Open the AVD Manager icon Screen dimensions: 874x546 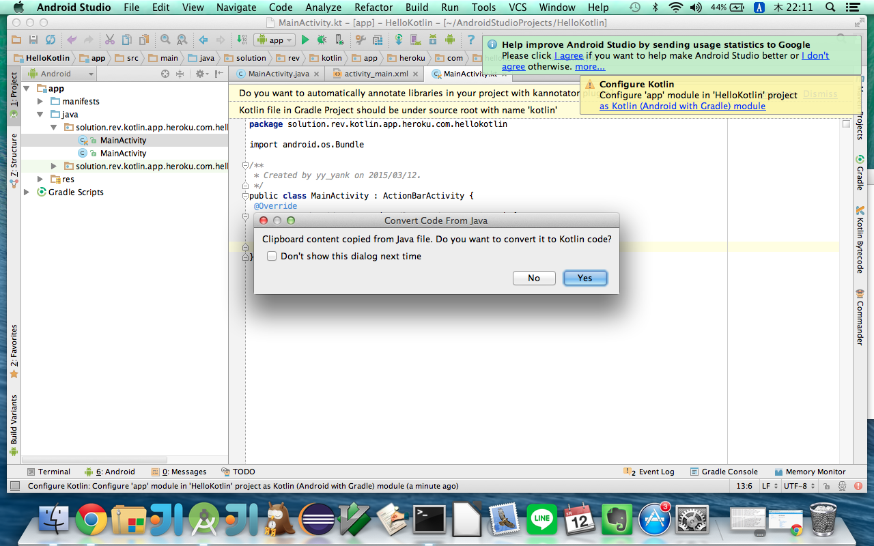416,40
